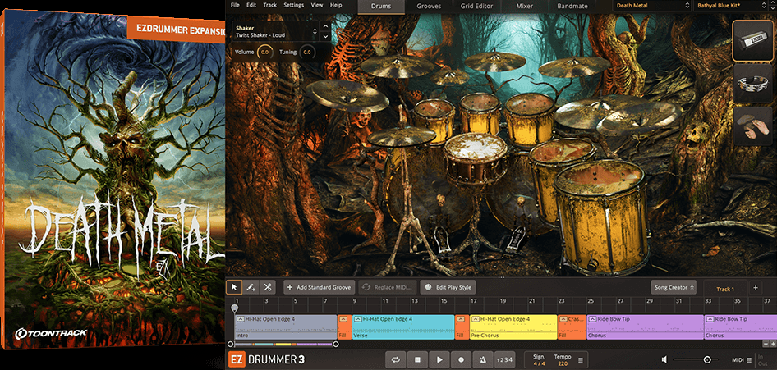Adjust the Tuning knob
The image size is (777, 370).
click(307, 52)
